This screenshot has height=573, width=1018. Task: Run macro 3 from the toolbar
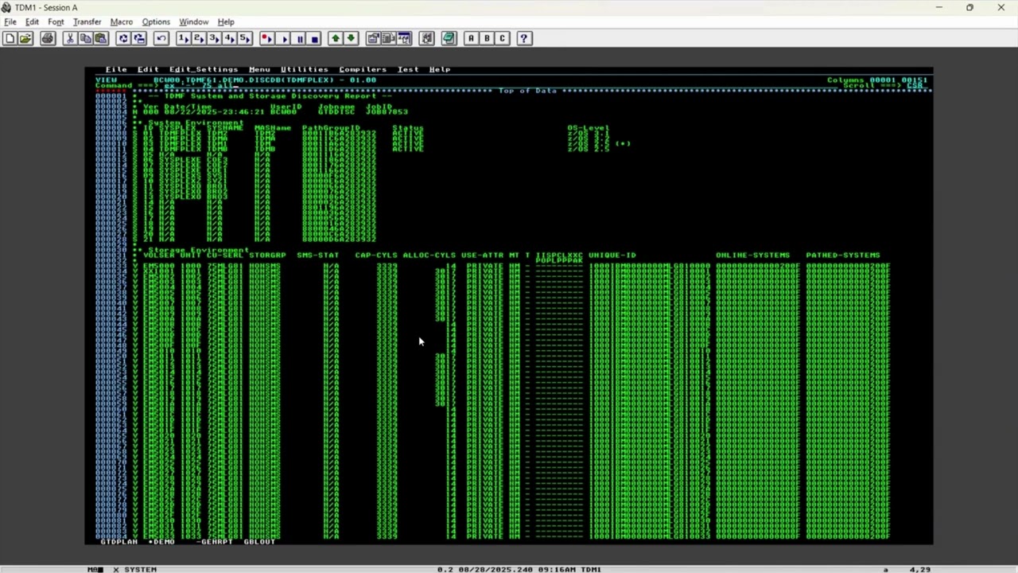pos(214,38)
